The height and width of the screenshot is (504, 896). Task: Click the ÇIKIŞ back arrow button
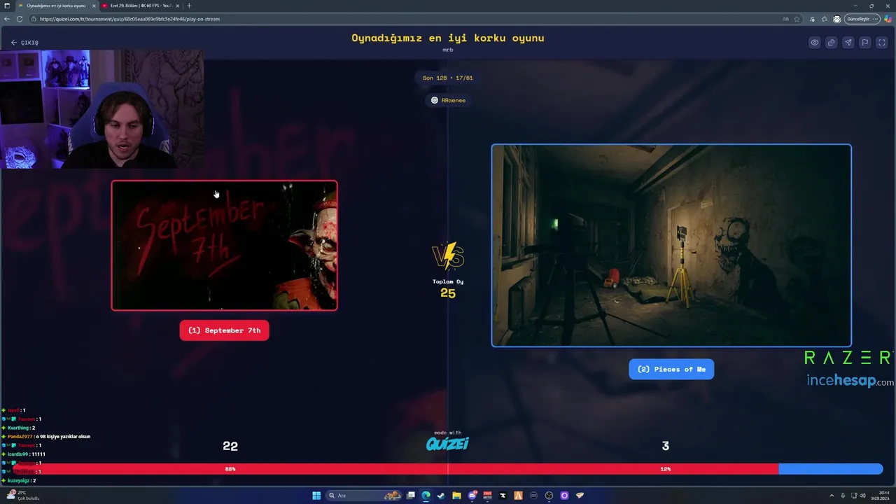[24, 43]
